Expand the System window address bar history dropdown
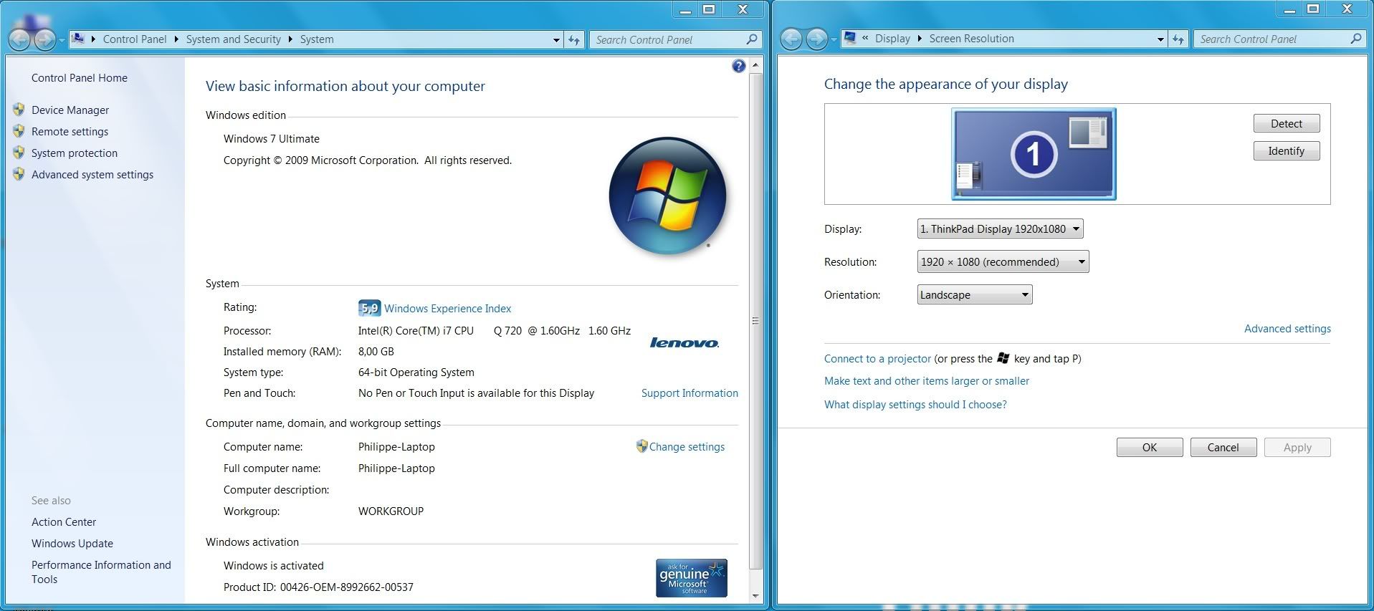1374x611 pixels. [556, 40]
